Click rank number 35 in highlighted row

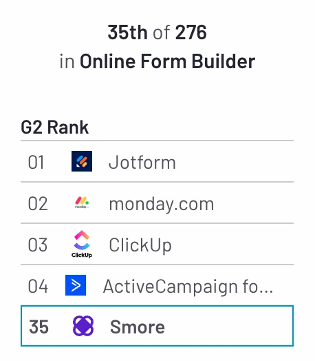pos(39,327)
